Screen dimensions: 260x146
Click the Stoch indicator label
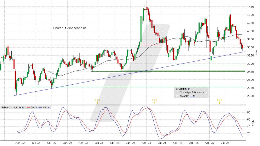[x=5, y=107]
